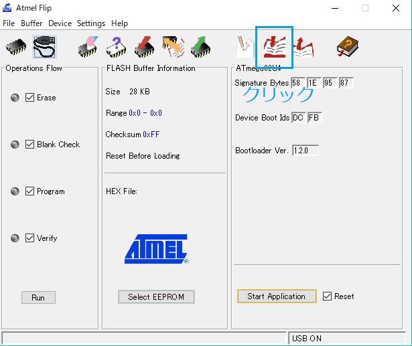Click the Start Application button
Image resolution: width=412 pixels, height=346 pixels.
click(277, 296)
